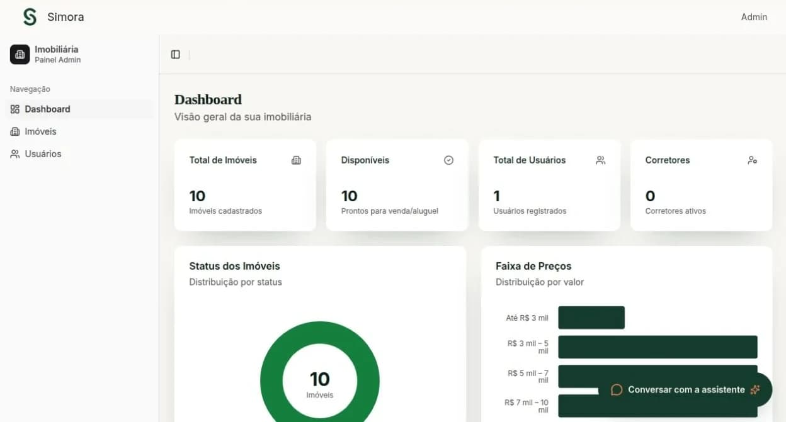Image resolution: width=786 pixels, height=422 pixels.
Task: Click Distribuição por valor subtitle
Action: coord(540,282)
